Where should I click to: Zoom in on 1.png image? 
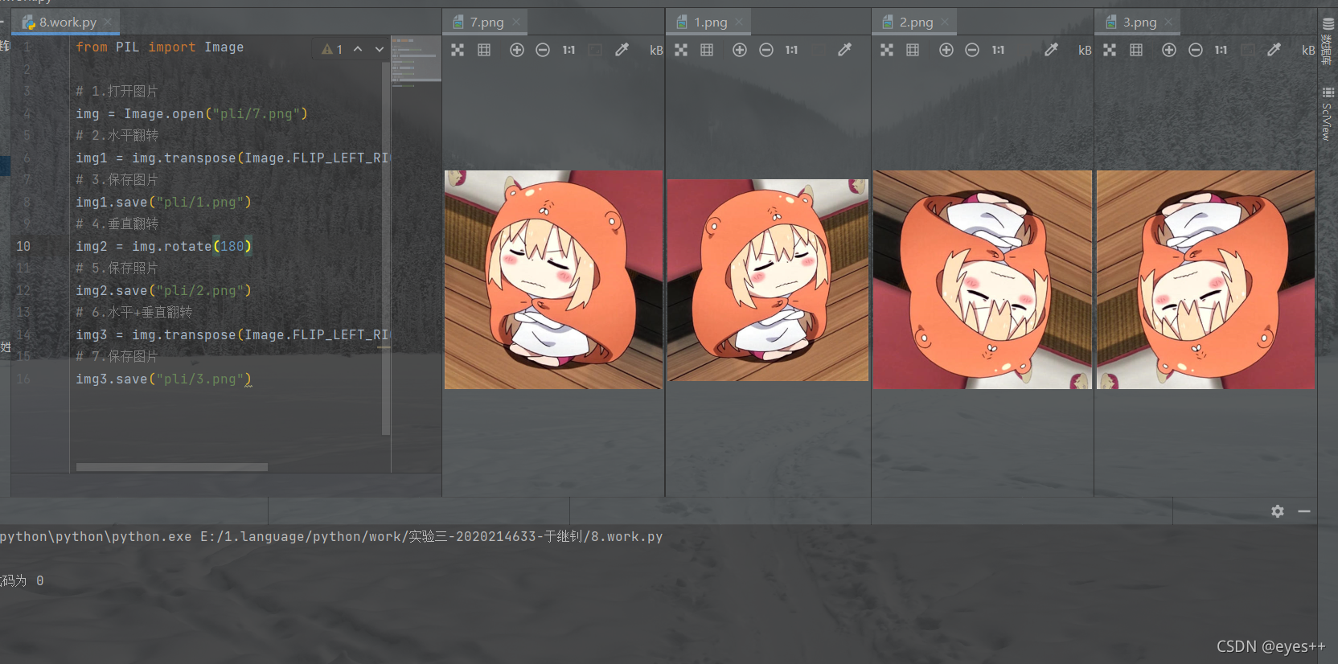pos(740,50)
